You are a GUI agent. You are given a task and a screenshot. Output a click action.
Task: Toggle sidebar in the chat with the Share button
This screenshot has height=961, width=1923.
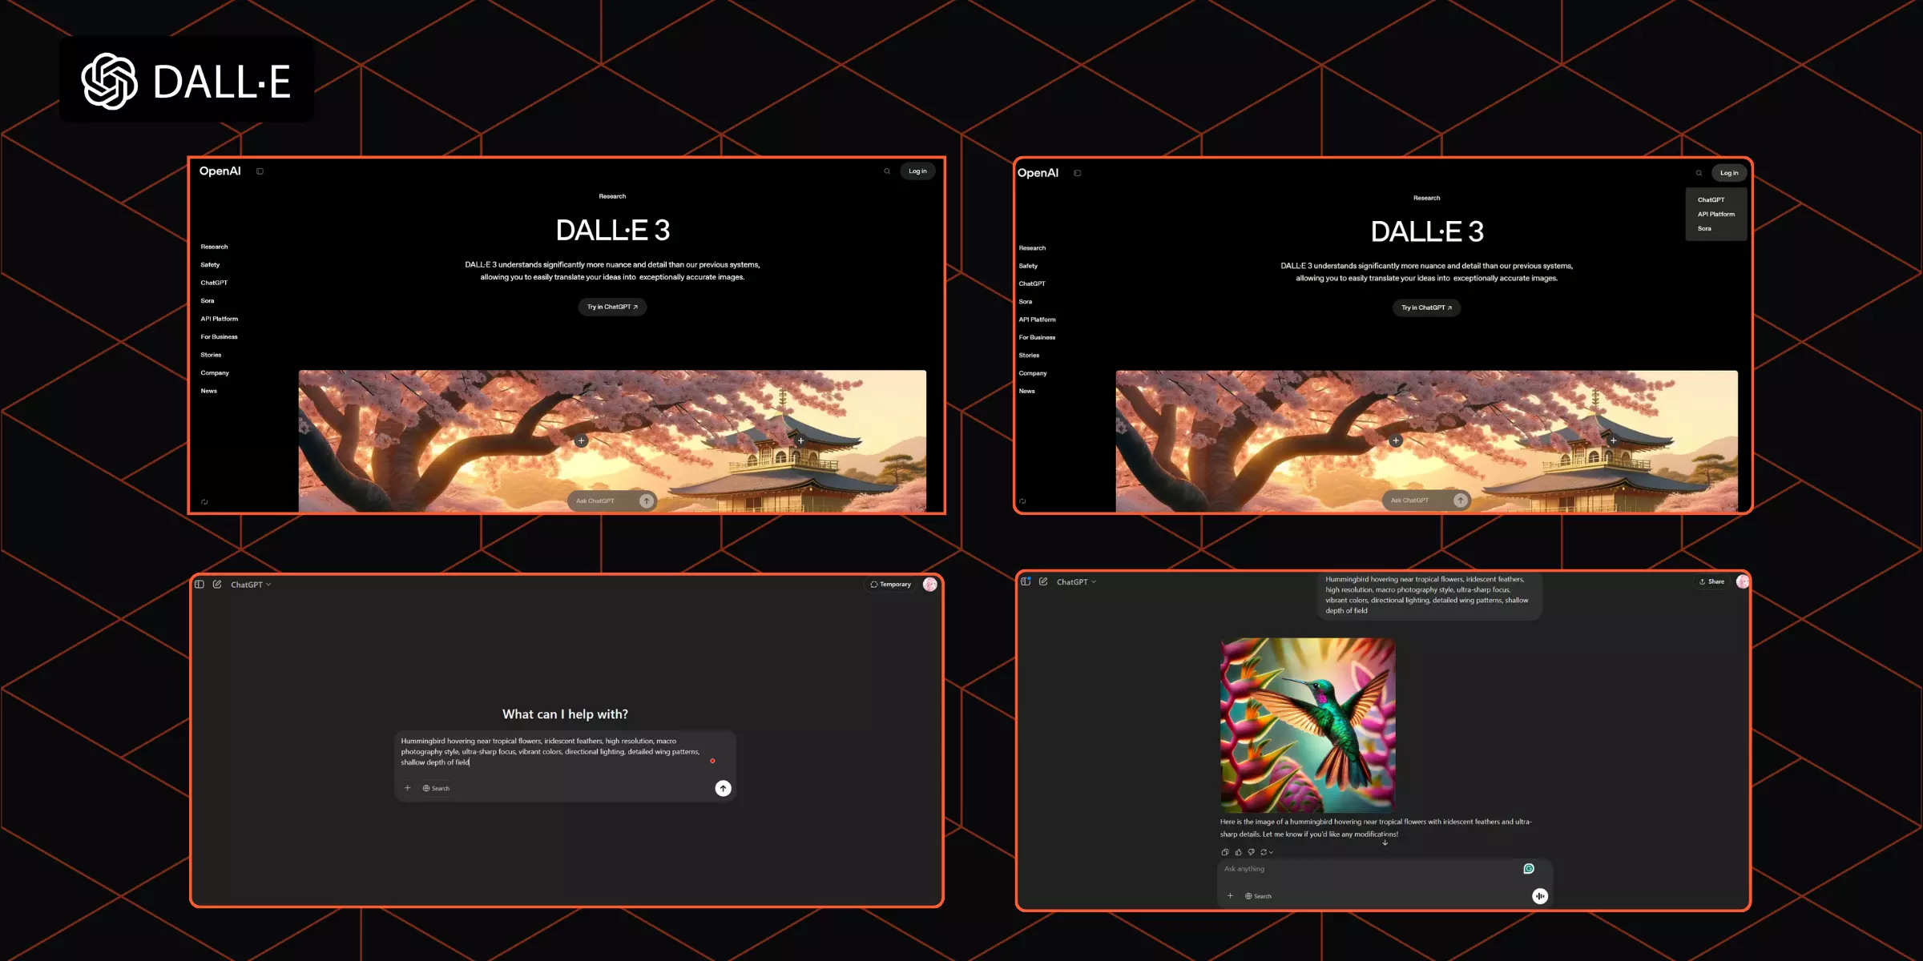coord(1026,582)
